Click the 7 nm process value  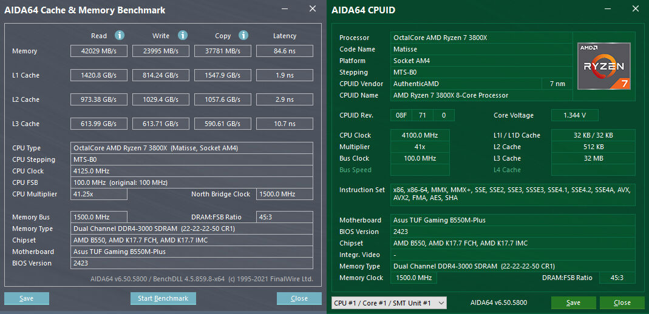[x=557, y=84]
